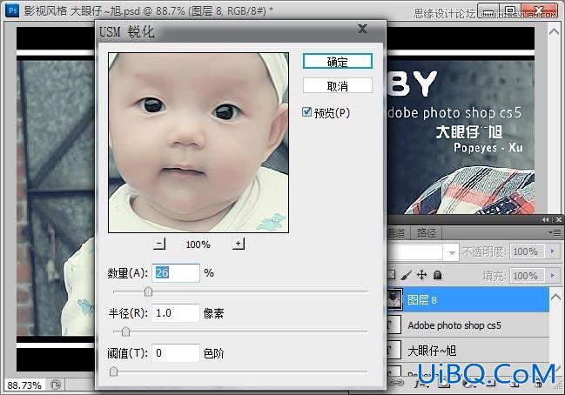Click the 数量 amount slider handle
565x395 pixels.
148,291
